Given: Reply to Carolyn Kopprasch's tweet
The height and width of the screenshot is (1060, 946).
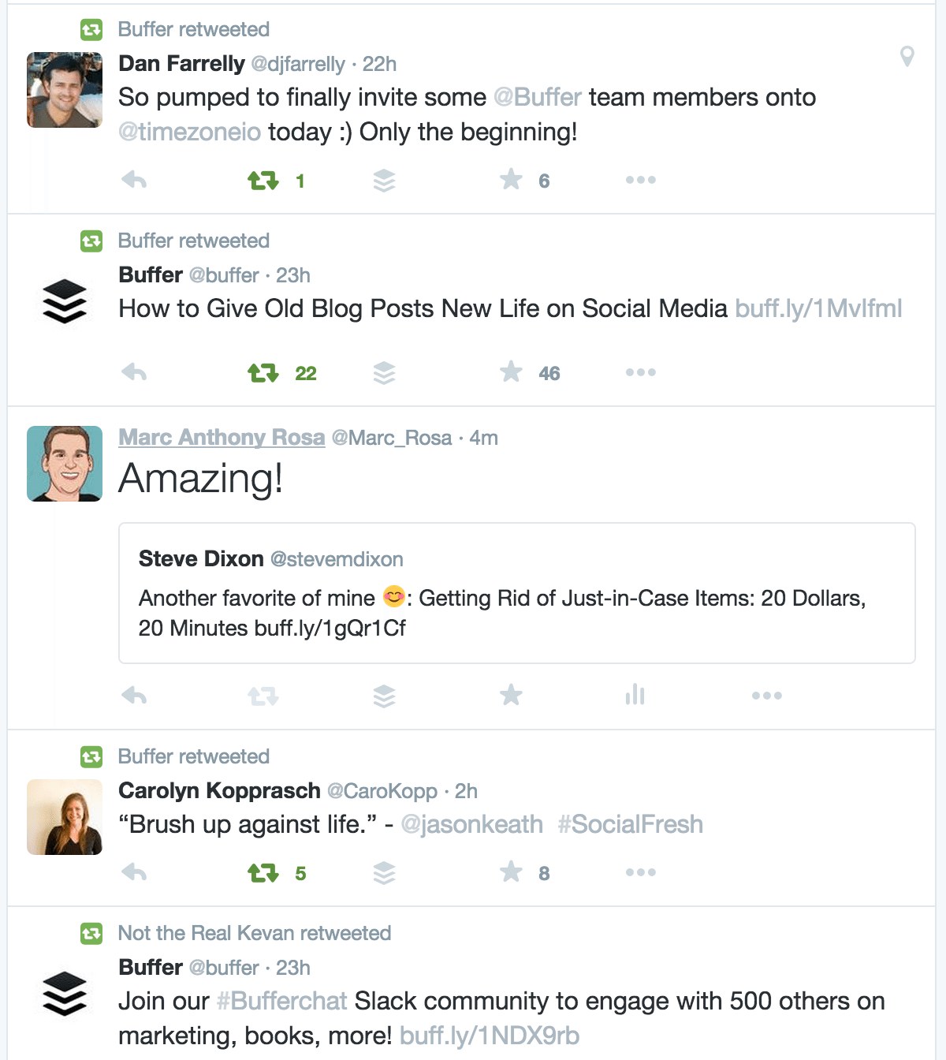Looking at the screenshot, I should [134, 873].
